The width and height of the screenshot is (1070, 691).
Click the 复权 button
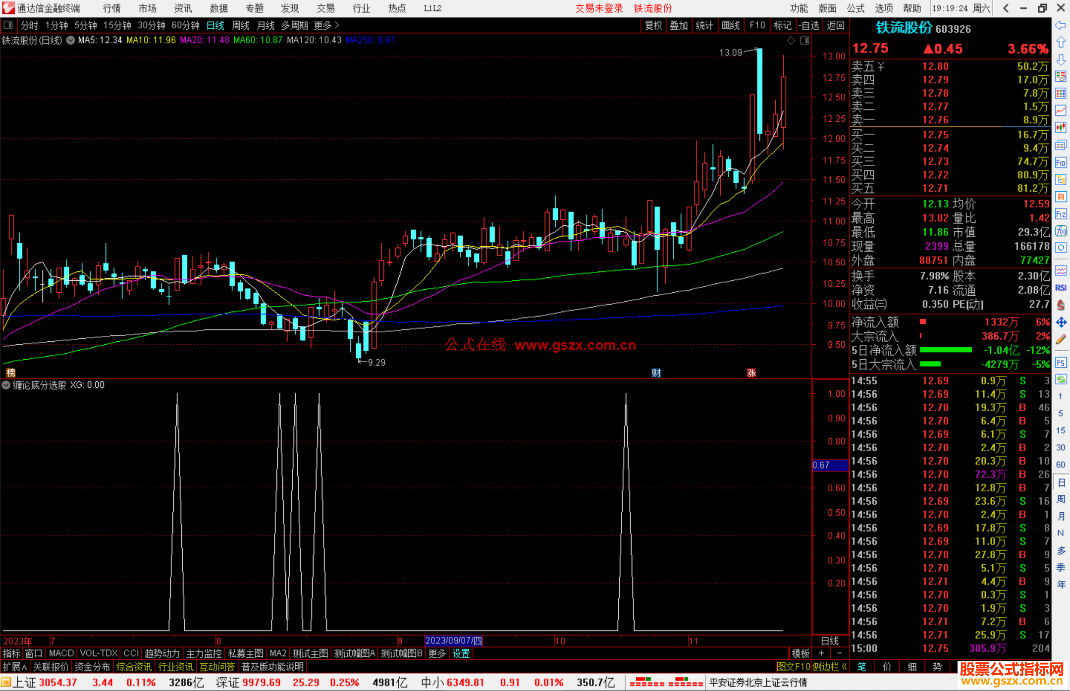pyautogui.click(x=653, y=25)
